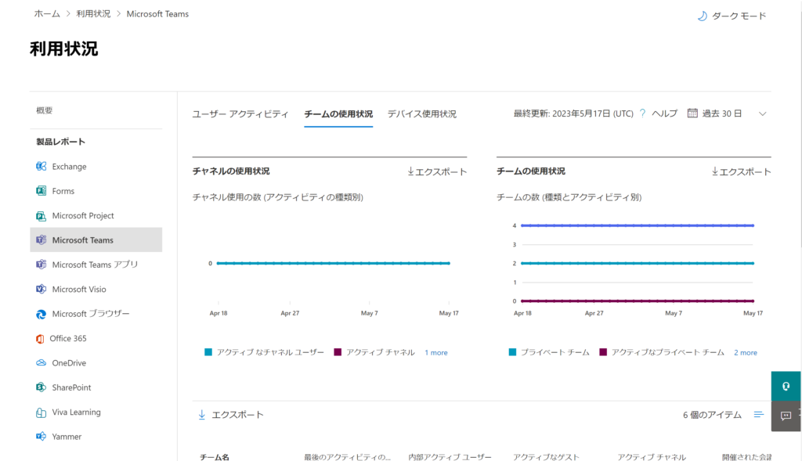The width and height of the screenshot is (802, 461).
Task: Sort by アクティブなゲスト column header
Action: tap(546, 457)
